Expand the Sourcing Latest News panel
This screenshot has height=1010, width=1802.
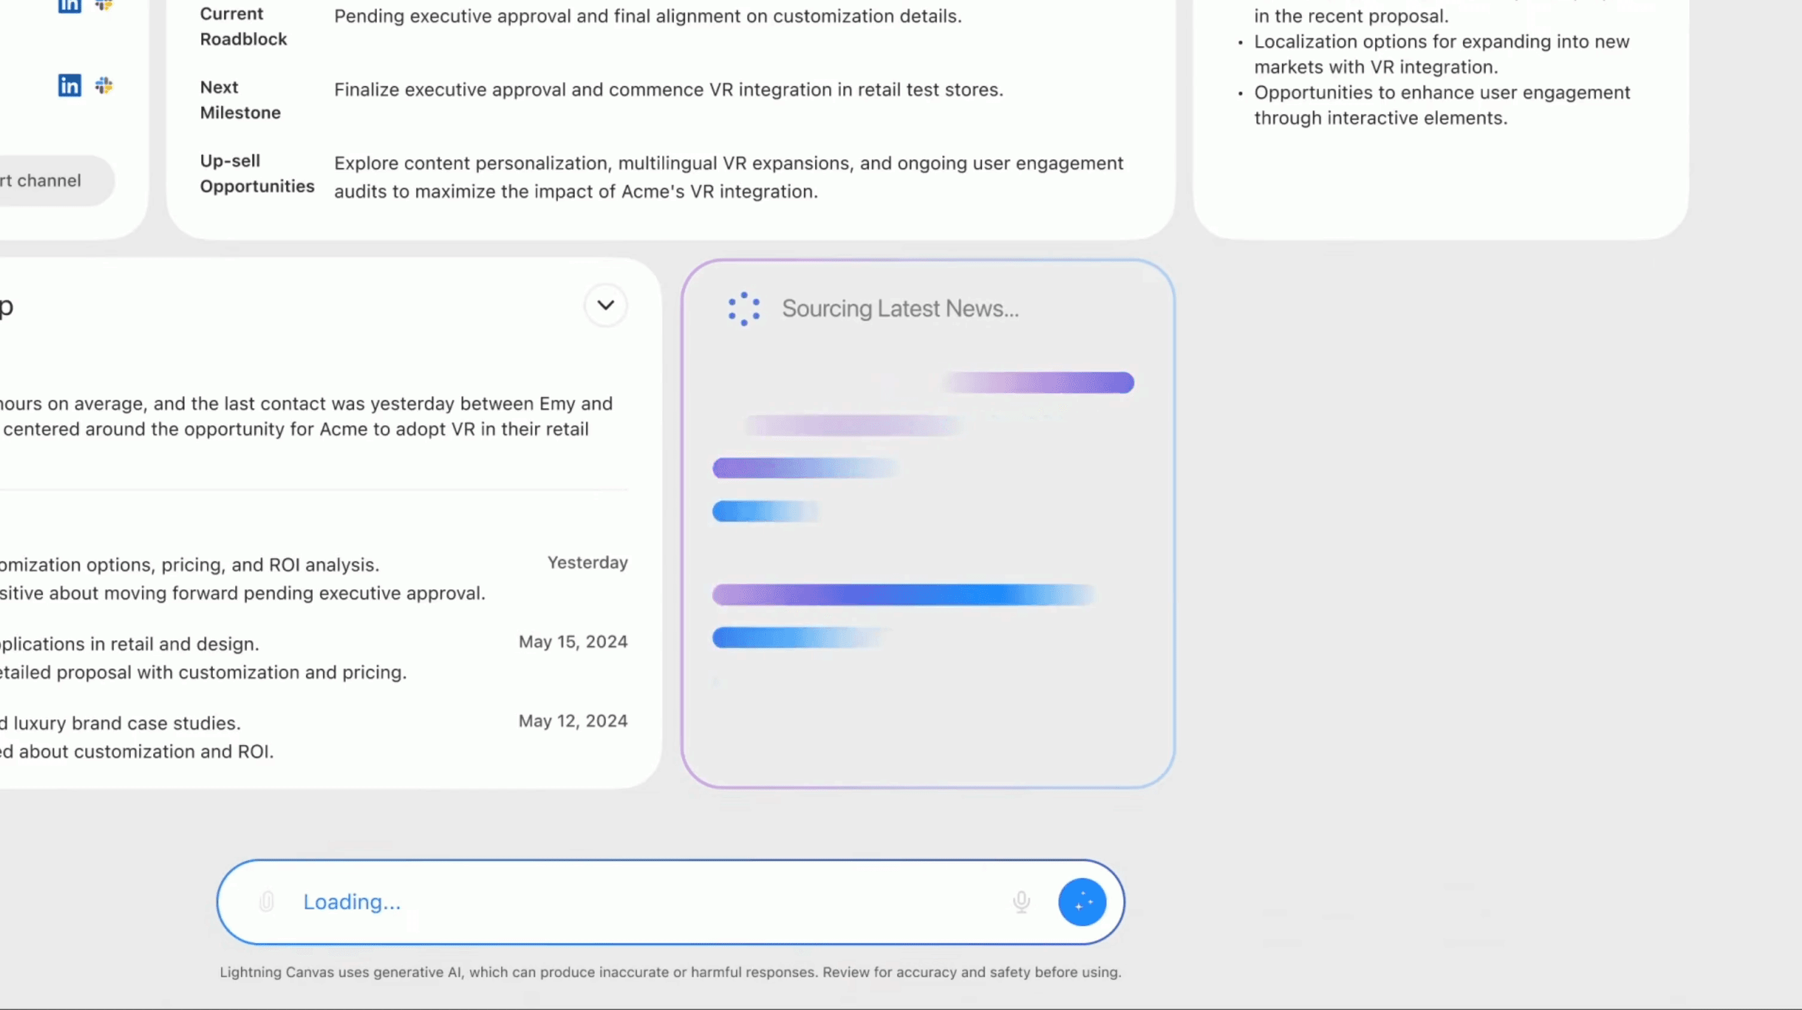(x=900, y=309)
